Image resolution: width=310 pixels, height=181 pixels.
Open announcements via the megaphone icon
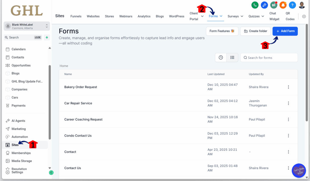tap(273, 5)
